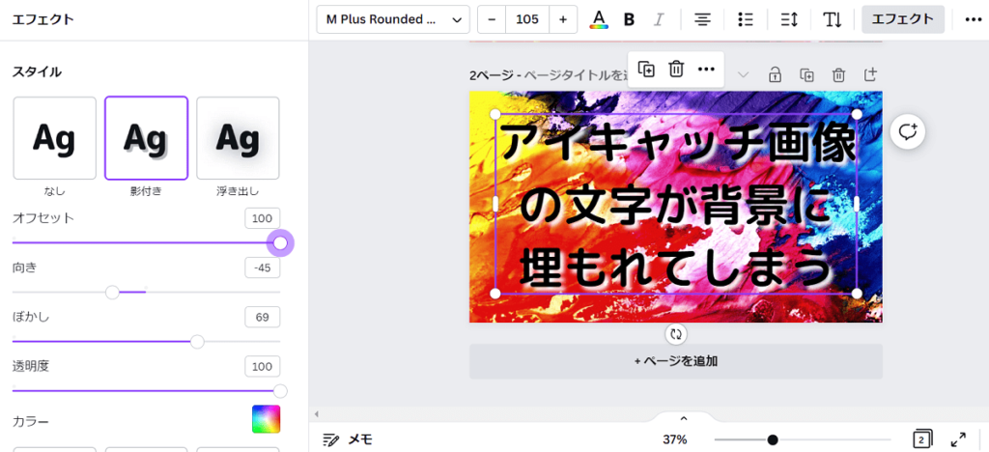This screenshot has width=989, height=452.
Task: Click the horizontal scrollbar left arrow
Action: 317,414
